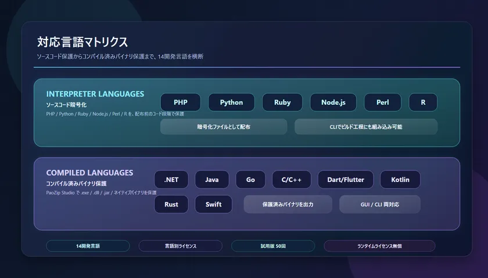Select the Python language chip
Image resolution: width=488 pixels, height=278 pixels.
(231, 102)
